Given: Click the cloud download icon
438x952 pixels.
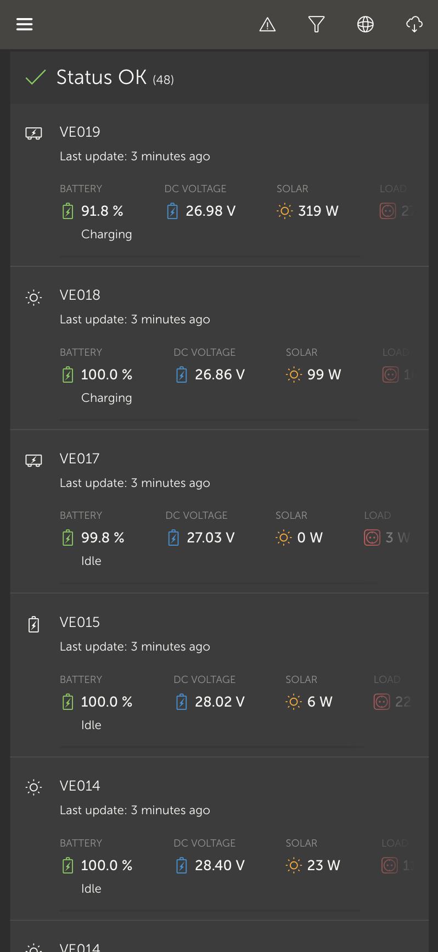Looking at the screenshot, I should tap(414, 24).
